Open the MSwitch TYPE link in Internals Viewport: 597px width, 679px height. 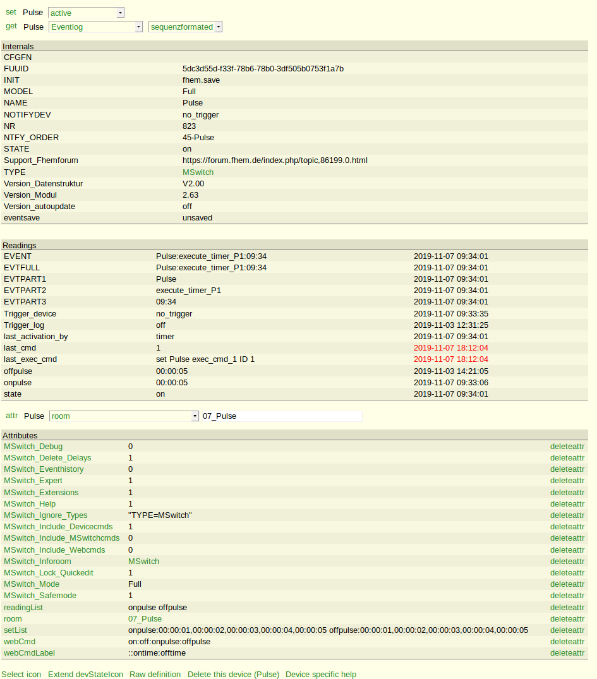[x=198, y=172]
